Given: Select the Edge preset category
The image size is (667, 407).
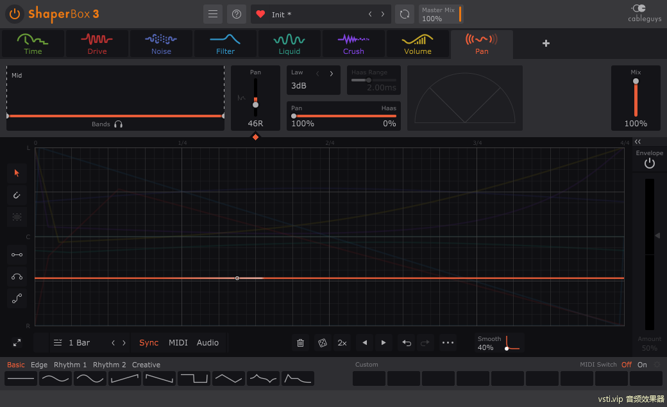Looking at the screenshot, I should 39,365.
